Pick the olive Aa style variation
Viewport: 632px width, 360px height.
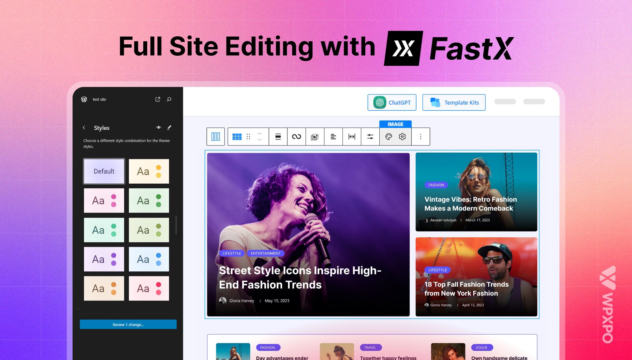point(149,230)
